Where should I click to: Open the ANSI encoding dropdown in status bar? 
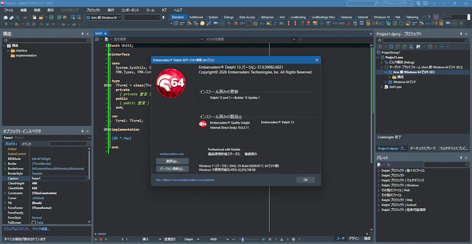coord(228,240)
